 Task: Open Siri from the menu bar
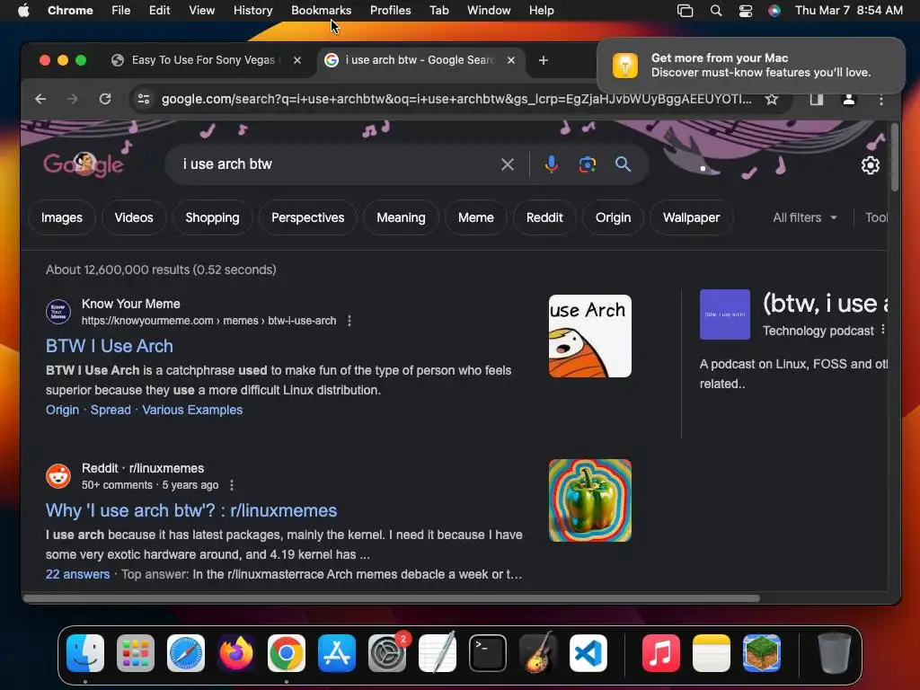coord(774,11)
